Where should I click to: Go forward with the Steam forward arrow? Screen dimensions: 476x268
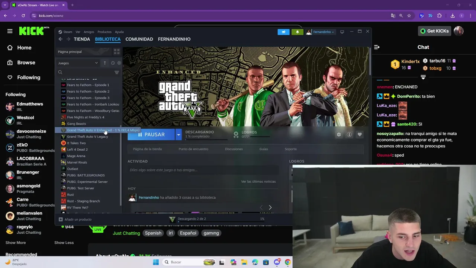coord(68,39)
